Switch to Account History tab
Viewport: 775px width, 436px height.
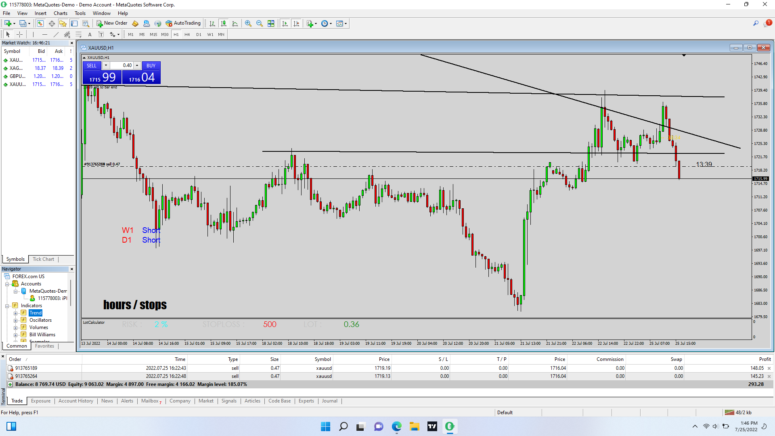tap(75, 401)
